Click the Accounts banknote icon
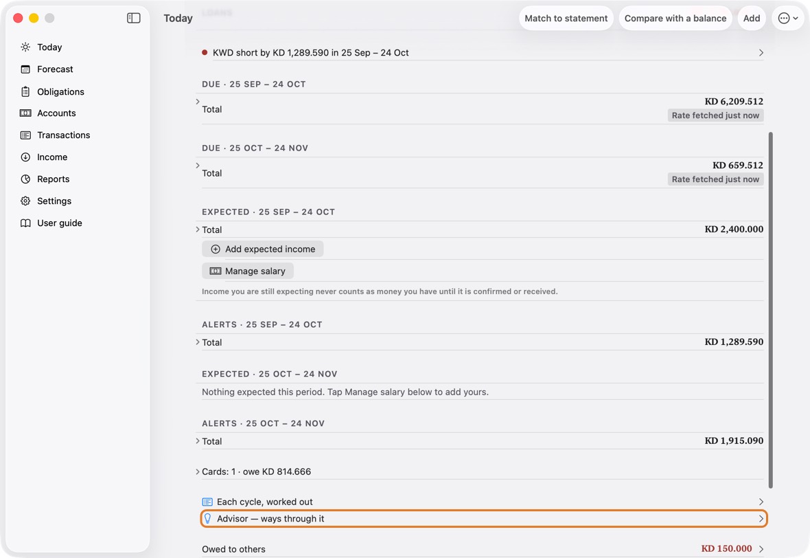Screen dimensions: 810x558 coord(25,113)
